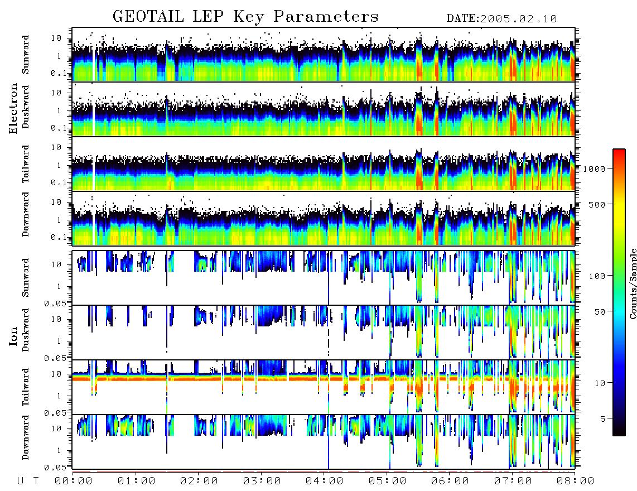
Task: Select the "02:00" time tick label
Action: tap(199, 481)
